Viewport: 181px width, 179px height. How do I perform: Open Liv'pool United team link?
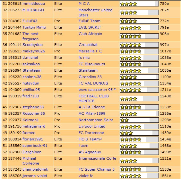(92, 126)
